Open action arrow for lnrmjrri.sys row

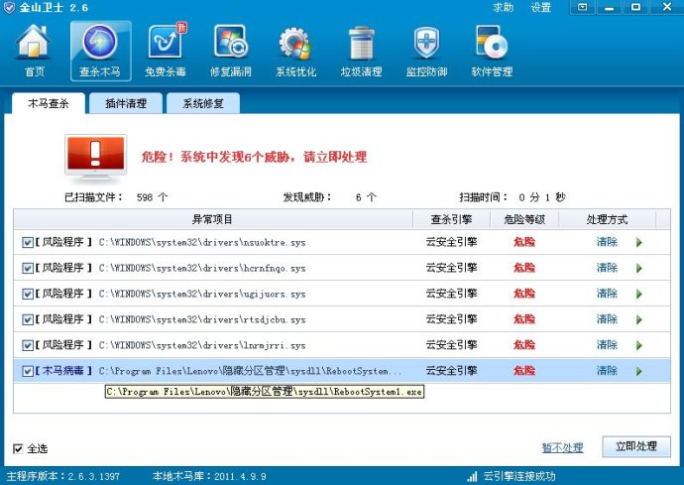tap(639, 345)
